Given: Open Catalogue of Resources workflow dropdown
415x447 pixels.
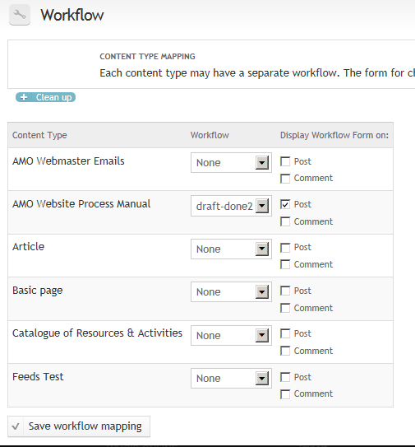Looking at the screenshot, I should (x=231, y=335).
